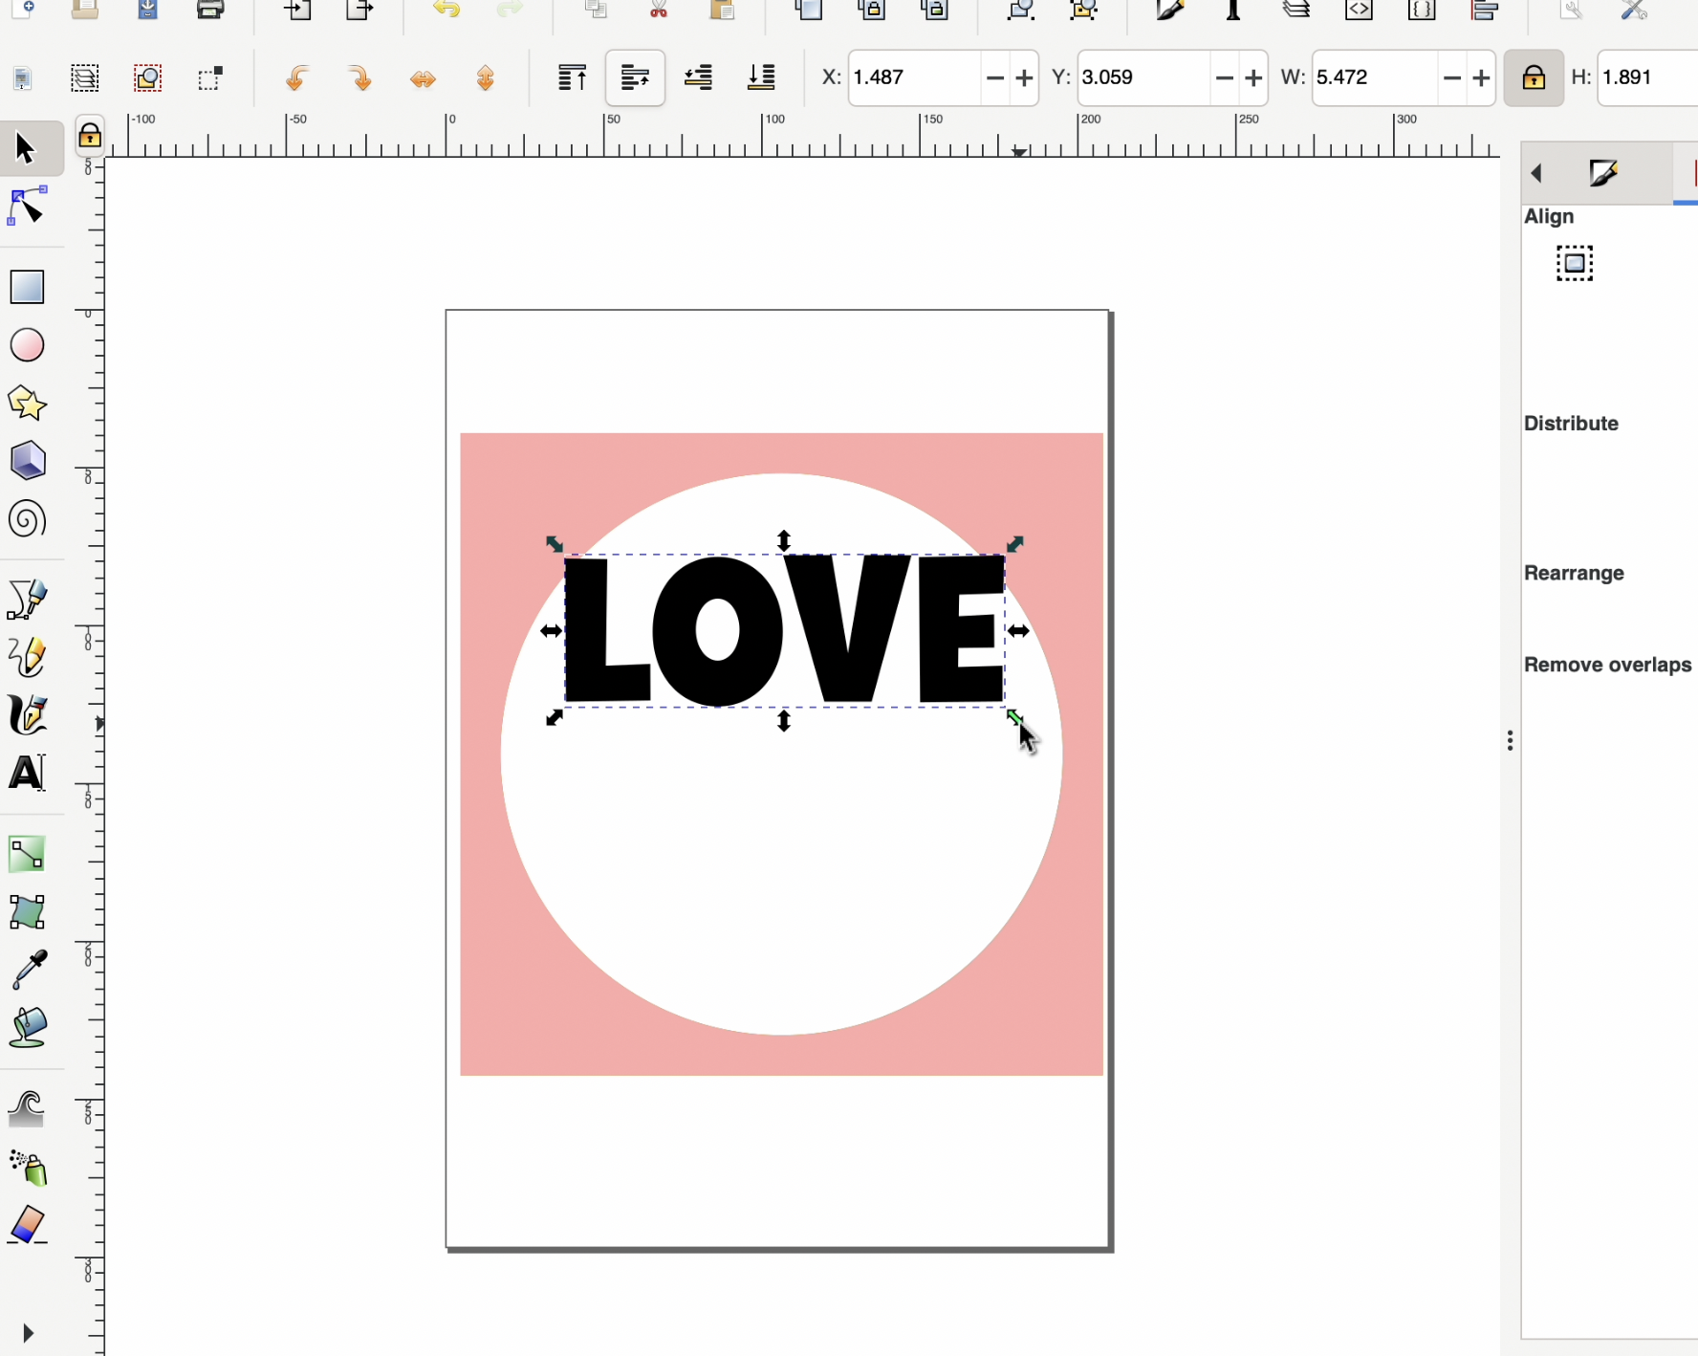Click the Remove overlaps heading
The height and width of the screenshot is (1356, 1698).
coord(1607,665)
